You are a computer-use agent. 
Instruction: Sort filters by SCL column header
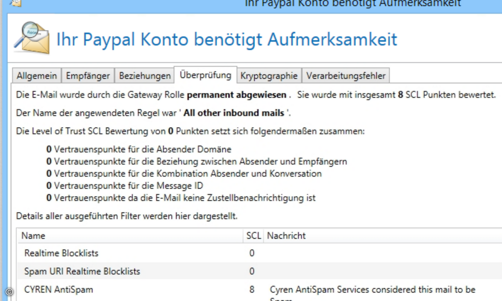(x=254, y=236)
